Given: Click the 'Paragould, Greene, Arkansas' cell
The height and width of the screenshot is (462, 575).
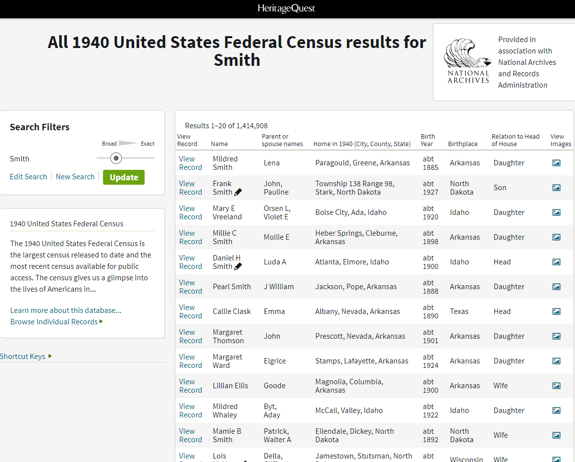Looking at the screenshot, I should [363, 163].
